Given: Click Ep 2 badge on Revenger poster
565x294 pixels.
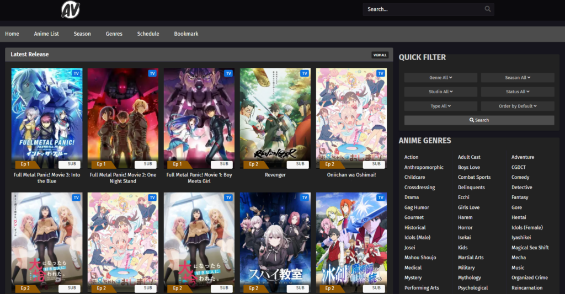Looking at the screenshot, I should [254, 164].
